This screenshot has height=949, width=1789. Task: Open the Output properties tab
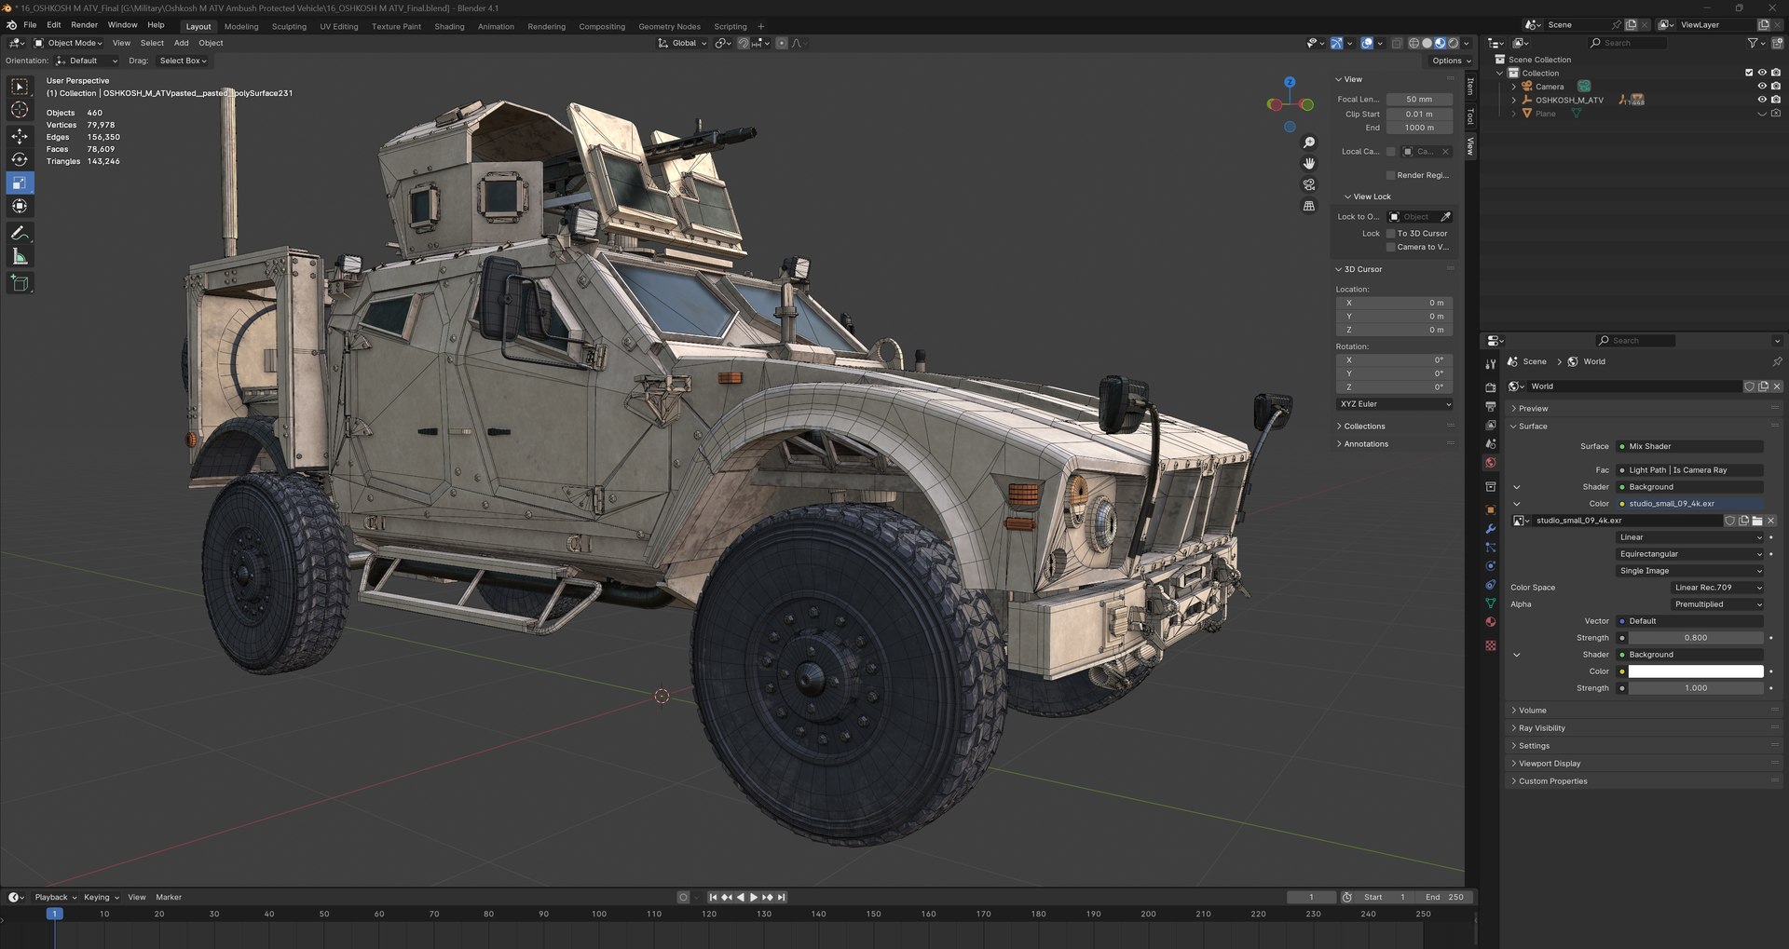[x=1491, y=406]
